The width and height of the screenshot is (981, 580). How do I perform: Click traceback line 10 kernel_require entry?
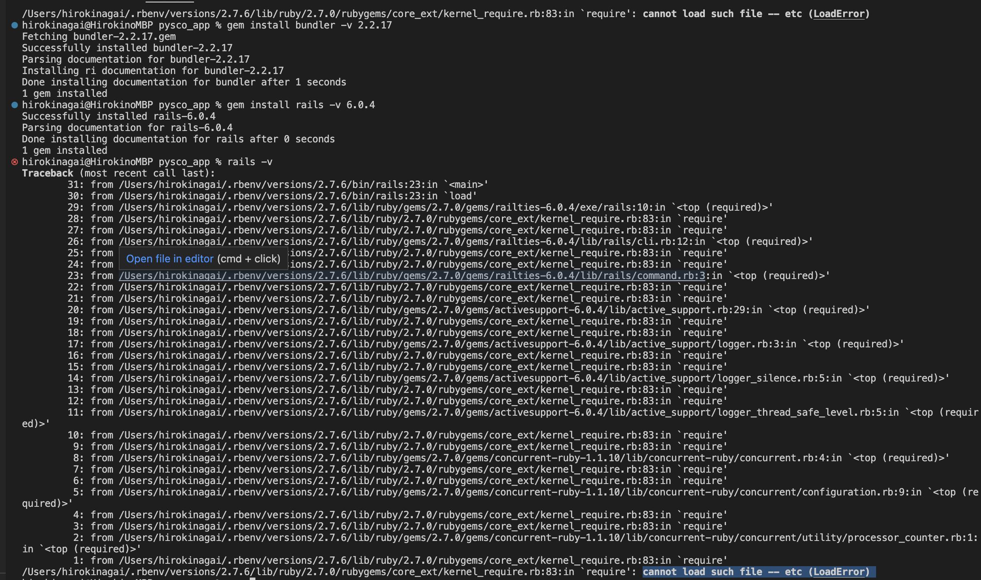click(x=397, y=435)
